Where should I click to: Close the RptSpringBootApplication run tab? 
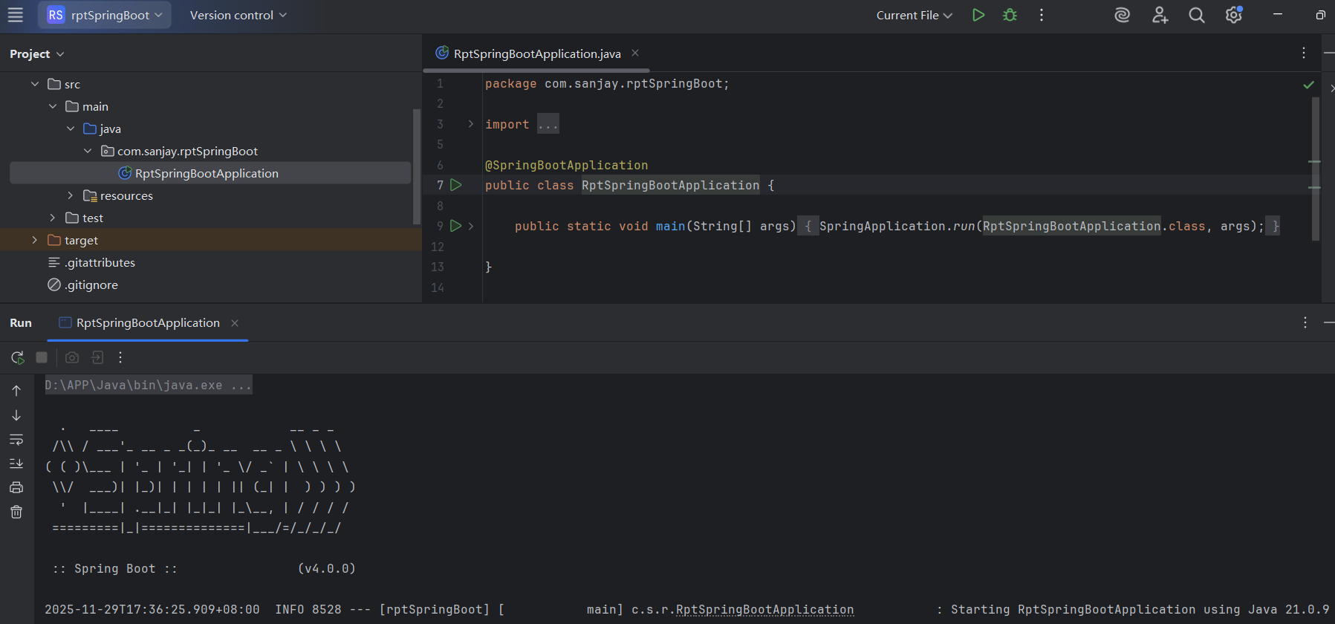235,323
